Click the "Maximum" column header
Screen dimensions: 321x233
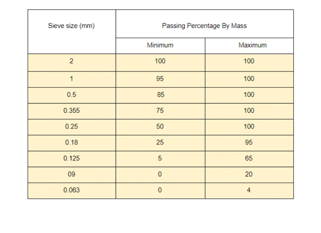(x=249, y=46)
